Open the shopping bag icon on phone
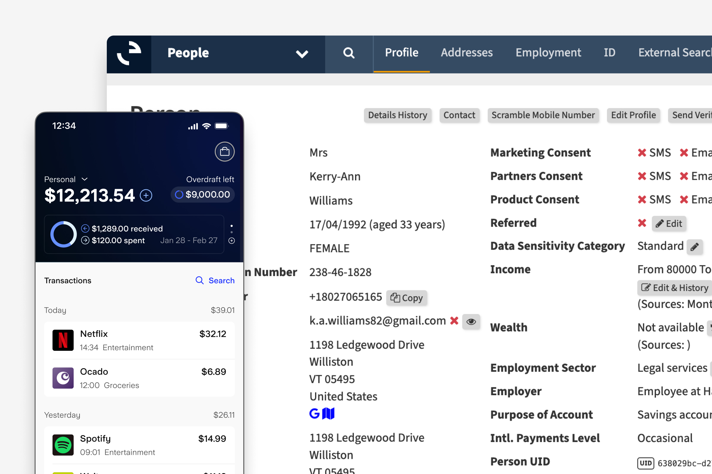 (x=224, y=151)
